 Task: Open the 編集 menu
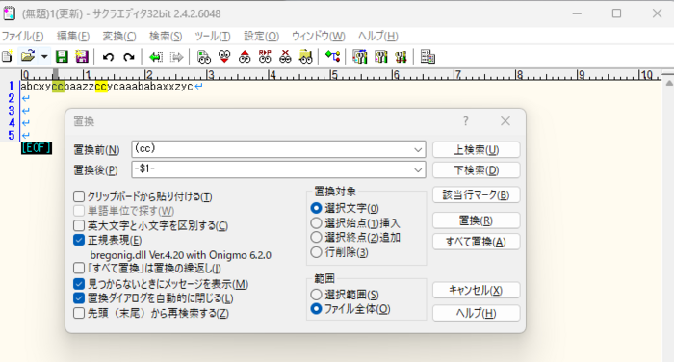pos(72,37)
